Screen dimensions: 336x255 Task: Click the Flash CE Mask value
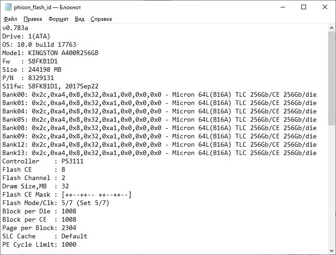click(97, 195)
